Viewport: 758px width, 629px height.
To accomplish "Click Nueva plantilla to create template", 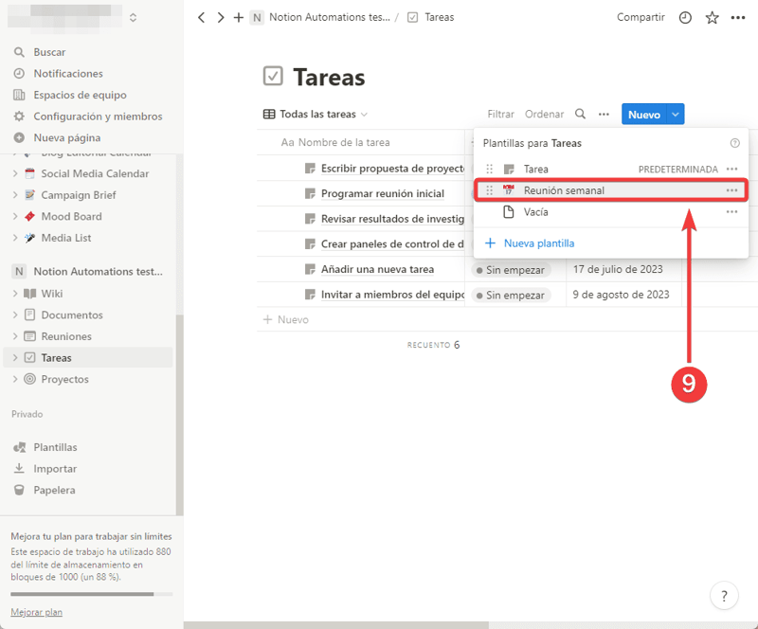I will click(x=538, y=243).
